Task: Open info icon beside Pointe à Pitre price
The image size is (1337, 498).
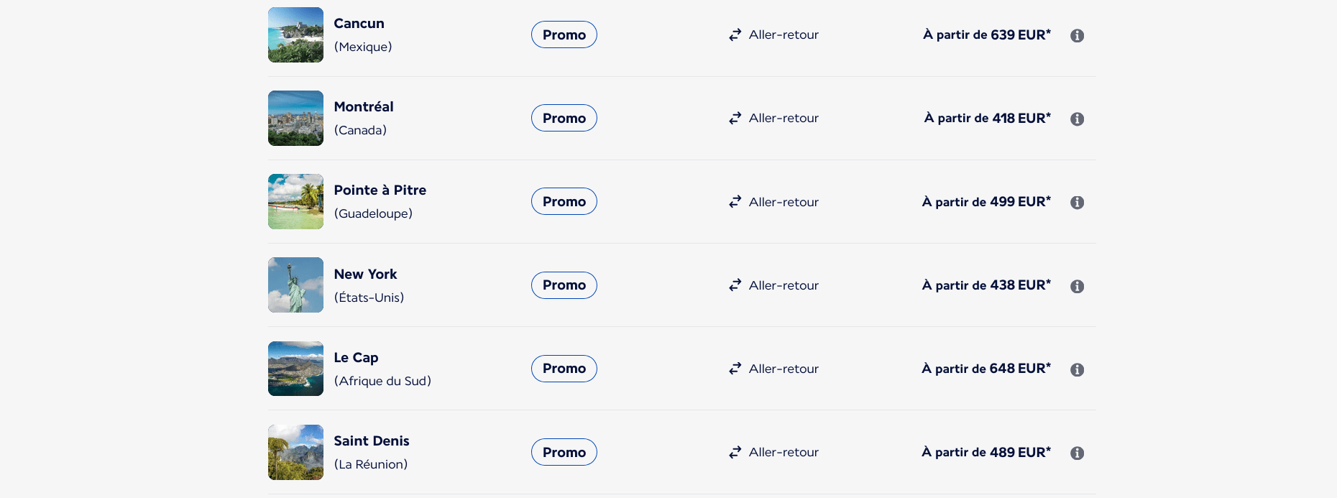Action: pos(1077,203)
